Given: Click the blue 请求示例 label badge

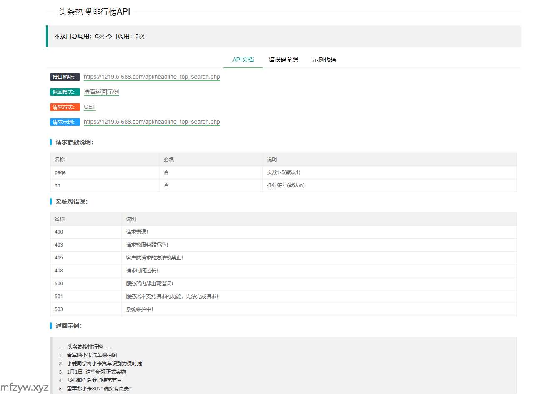Looking at the screenshot, I should tap(65, 122).
